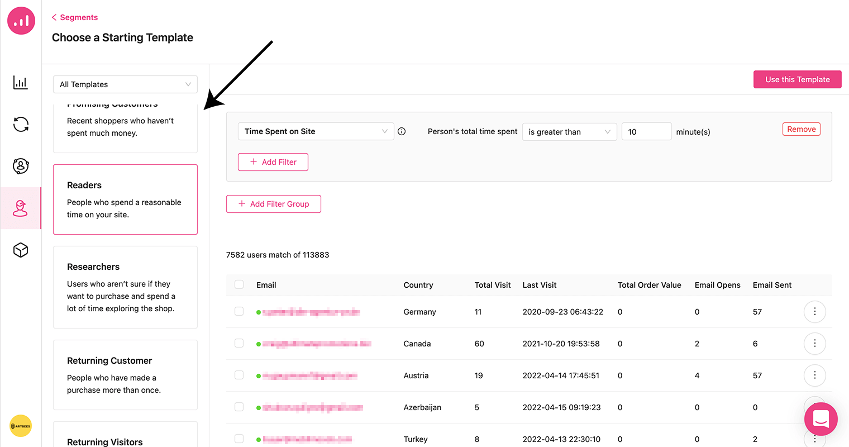849x447 pixels.
Task: Select the Austria row checkbox
Action: 239,375
